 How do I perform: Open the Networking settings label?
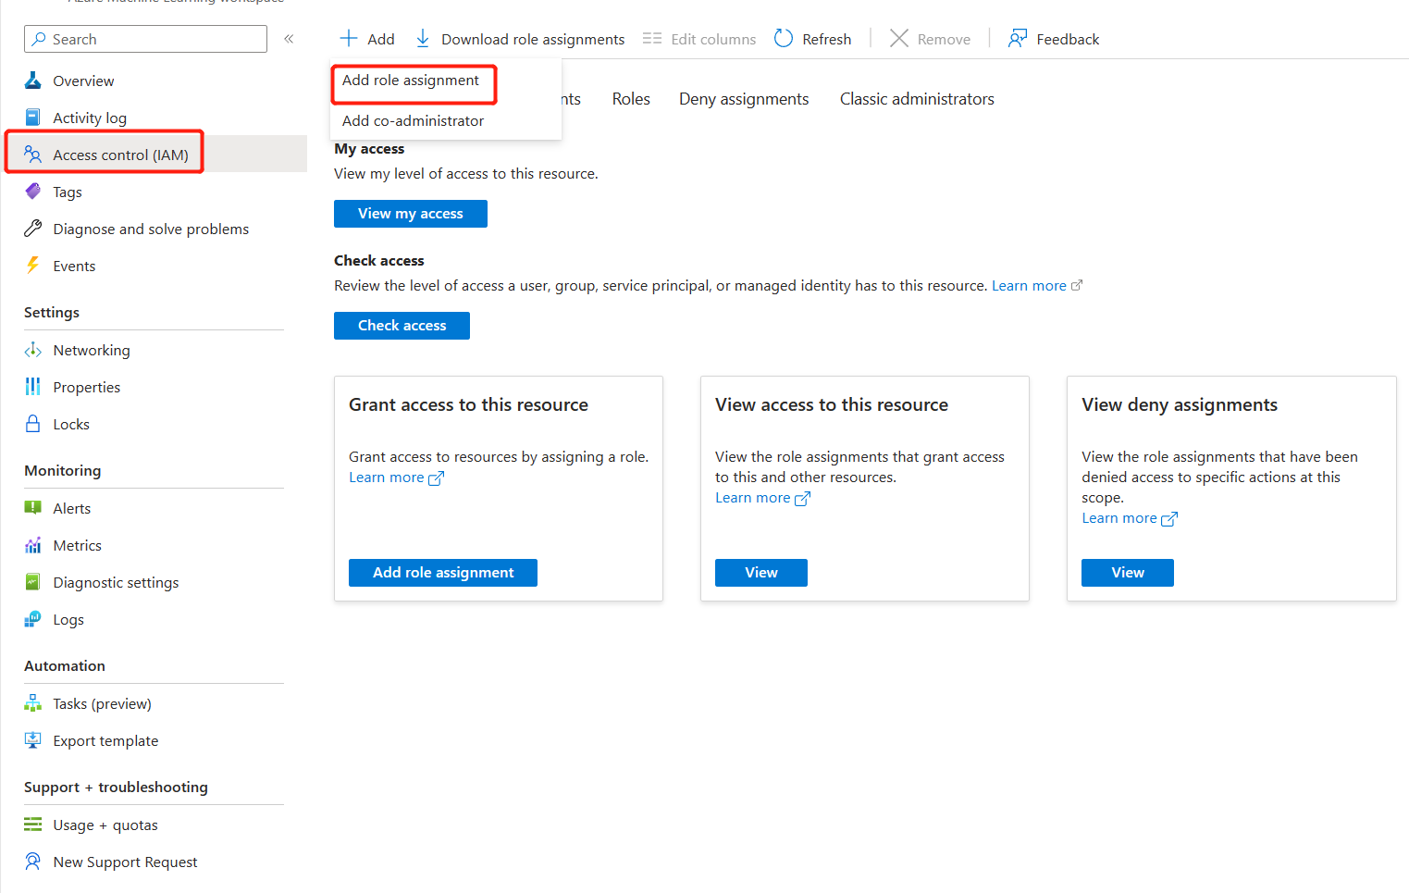(92, 350)
